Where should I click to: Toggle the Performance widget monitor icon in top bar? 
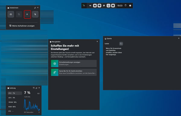coord(99,5)
